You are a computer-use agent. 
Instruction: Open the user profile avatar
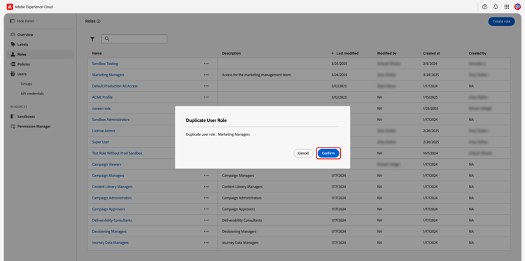point(517,7)
